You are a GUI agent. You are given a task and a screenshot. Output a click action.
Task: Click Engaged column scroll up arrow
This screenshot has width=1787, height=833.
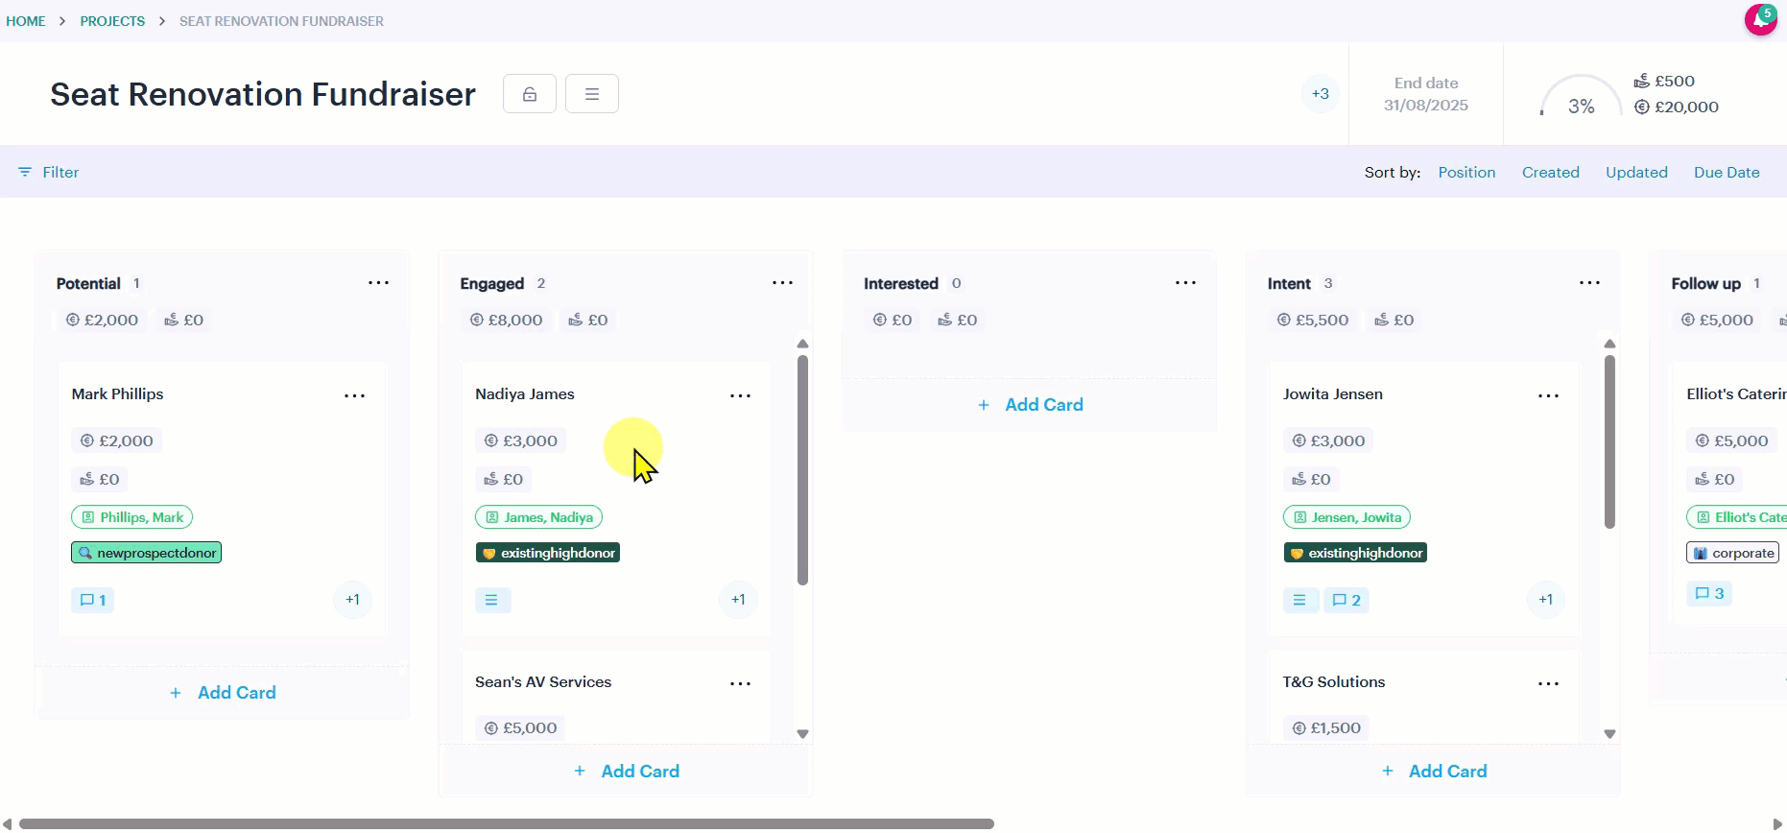[802, 344]
